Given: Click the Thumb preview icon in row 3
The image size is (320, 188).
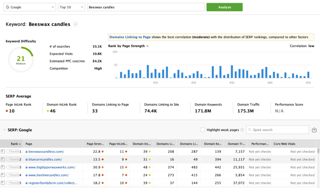Looking at the screenshot, I should (13, 167).
